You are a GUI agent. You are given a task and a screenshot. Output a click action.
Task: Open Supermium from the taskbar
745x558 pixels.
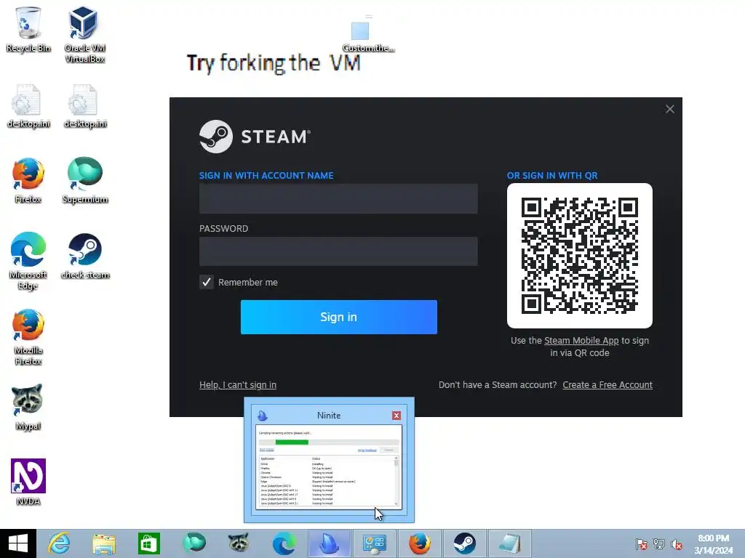point(194,543)
